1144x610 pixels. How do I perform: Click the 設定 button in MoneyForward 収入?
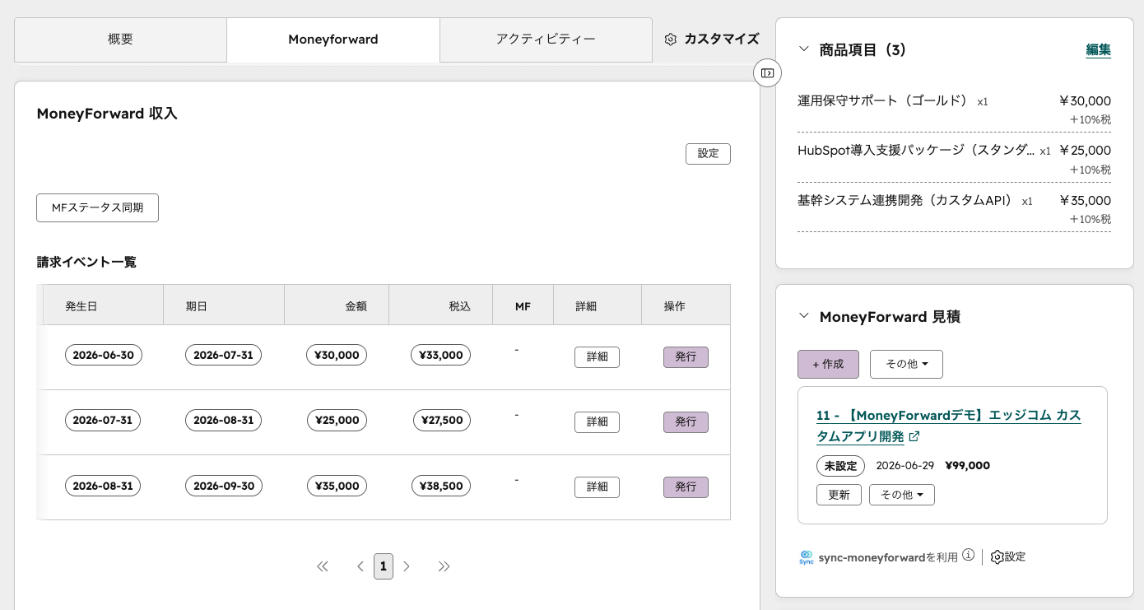point(708,154)
